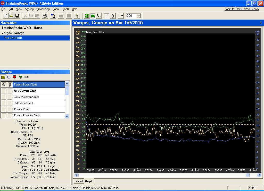Image resolution: width=264 pixels, height=191 pixels.
Task: Click the Print icon in the toolbar
Action: coord(45,16)
